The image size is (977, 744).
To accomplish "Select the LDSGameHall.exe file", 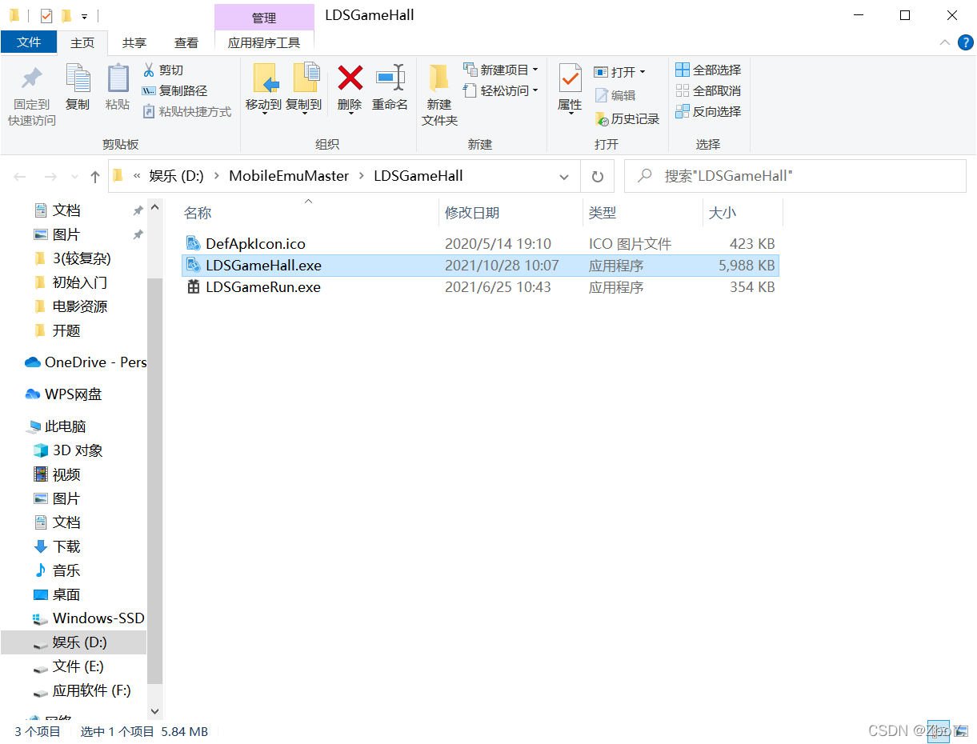I will (480, 266).
